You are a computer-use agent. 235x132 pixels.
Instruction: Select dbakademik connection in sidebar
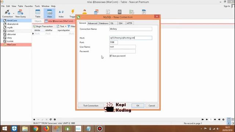[x=16, y=24]
